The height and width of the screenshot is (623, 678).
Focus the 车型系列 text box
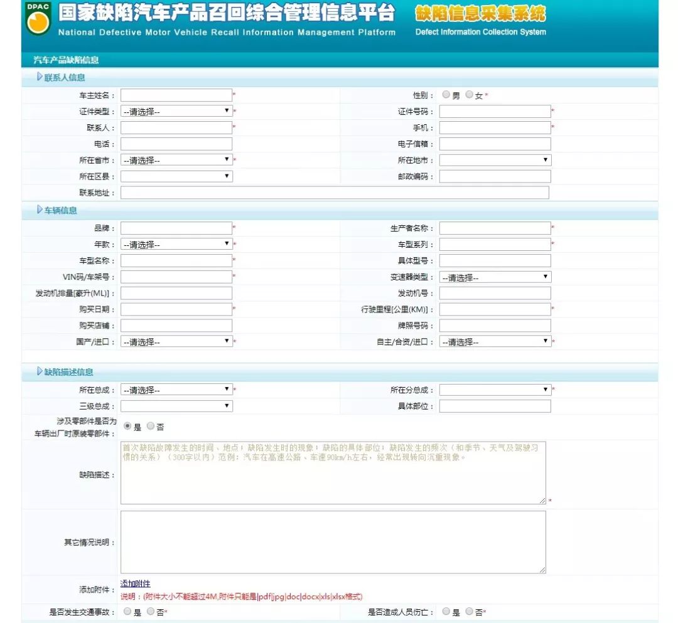click(x=495, y=245)
